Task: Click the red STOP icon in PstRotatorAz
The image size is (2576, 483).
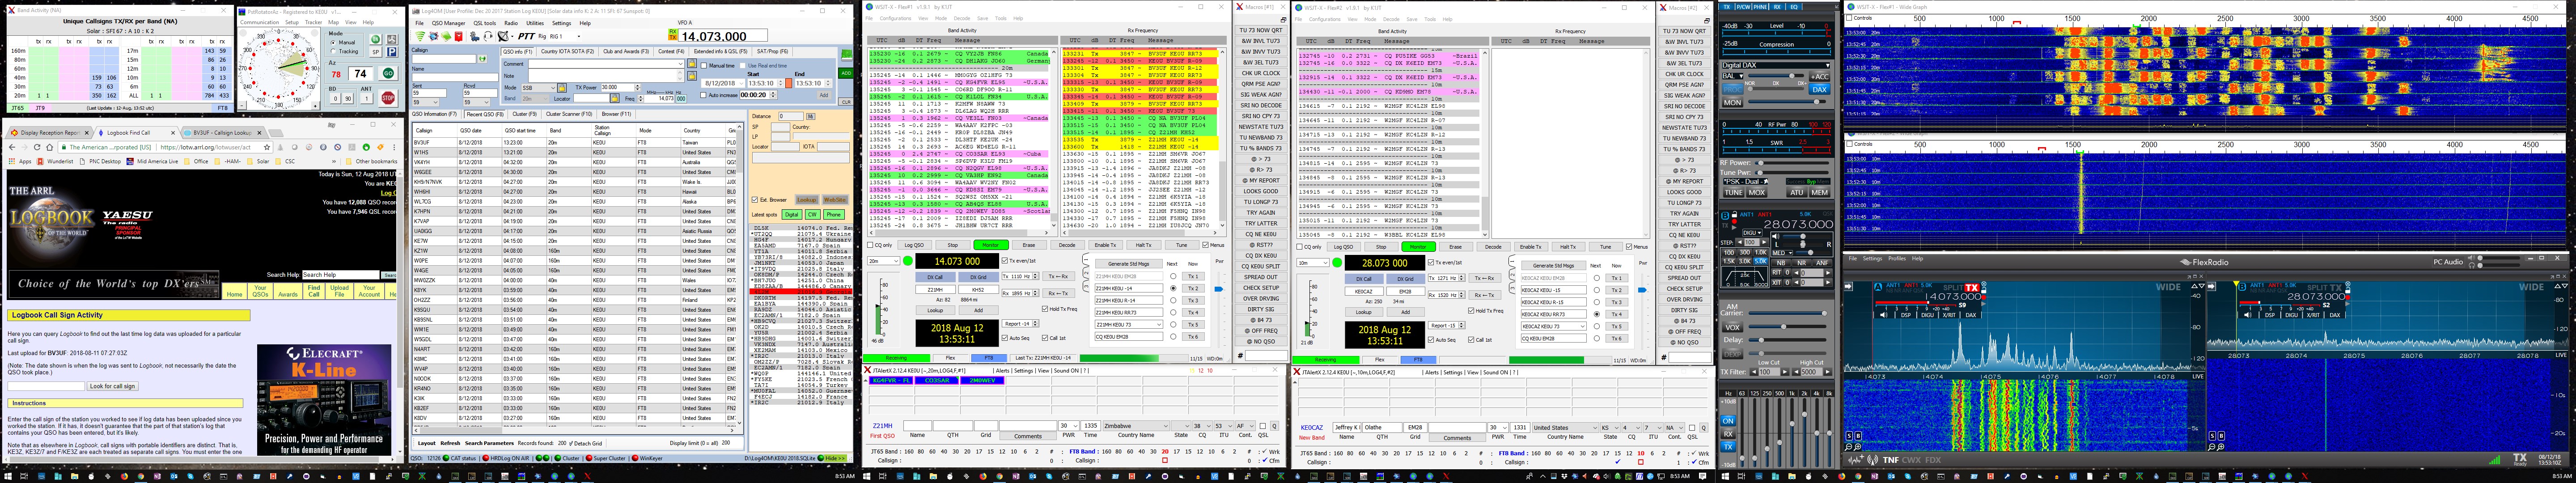Action: 388,98
